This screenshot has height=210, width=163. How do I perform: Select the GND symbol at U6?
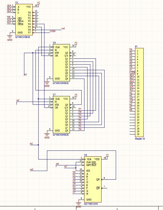pos(47,84)
